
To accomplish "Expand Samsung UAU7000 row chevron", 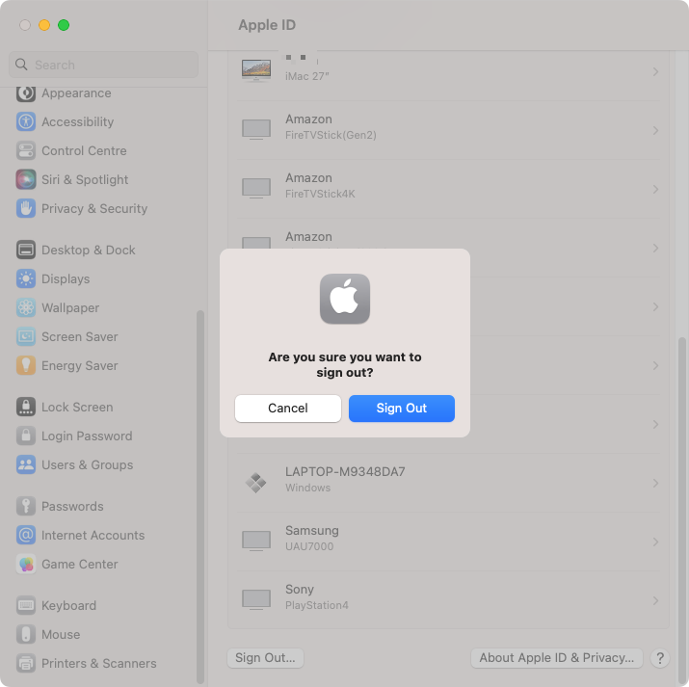I will click(655, 542).
